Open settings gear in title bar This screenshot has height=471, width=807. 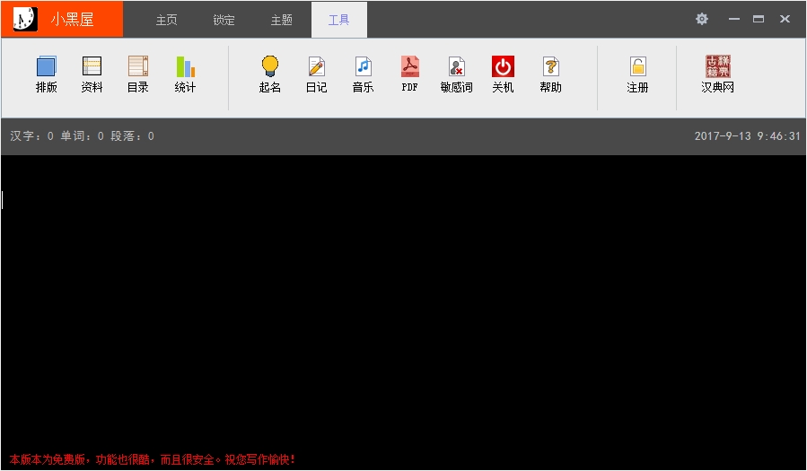coord(702,19)
